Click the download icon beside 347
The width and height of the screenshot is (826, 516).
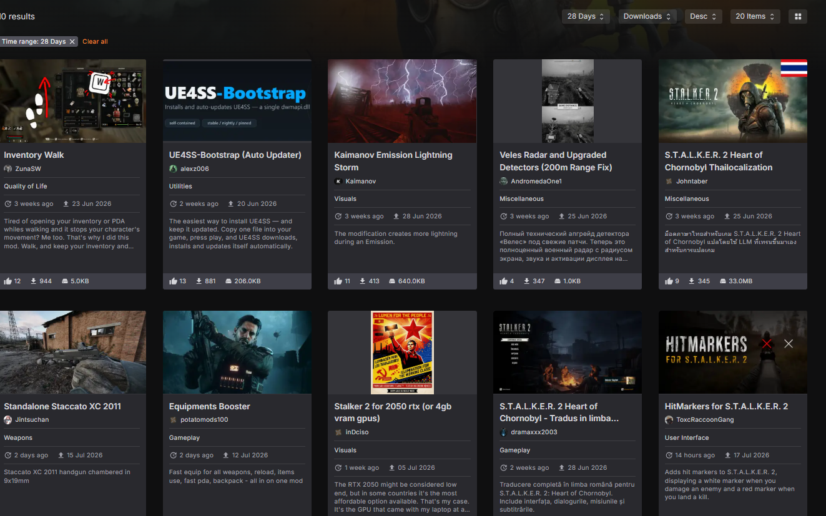pyautogui.click(x=526, y=281)
